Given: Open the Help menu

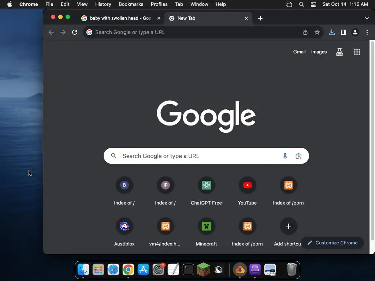Looking at the screenshot, I should click(x=220, y=4).
